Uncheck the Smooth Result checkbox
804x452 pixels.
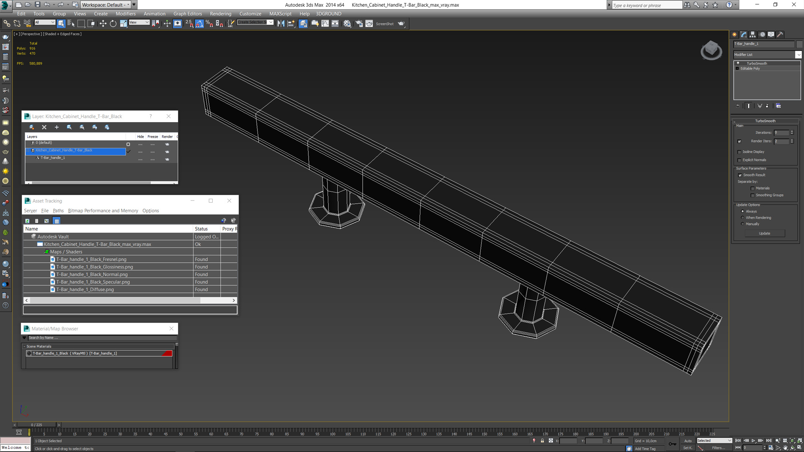point(740,175)
